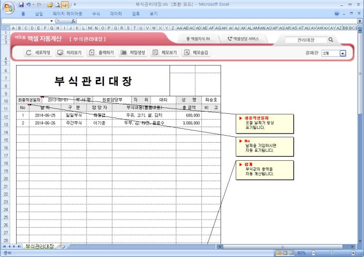This screenshot has width=364, height=257.
Task: Switch to Page Layout view in status bar
Action: coord(285,253)
